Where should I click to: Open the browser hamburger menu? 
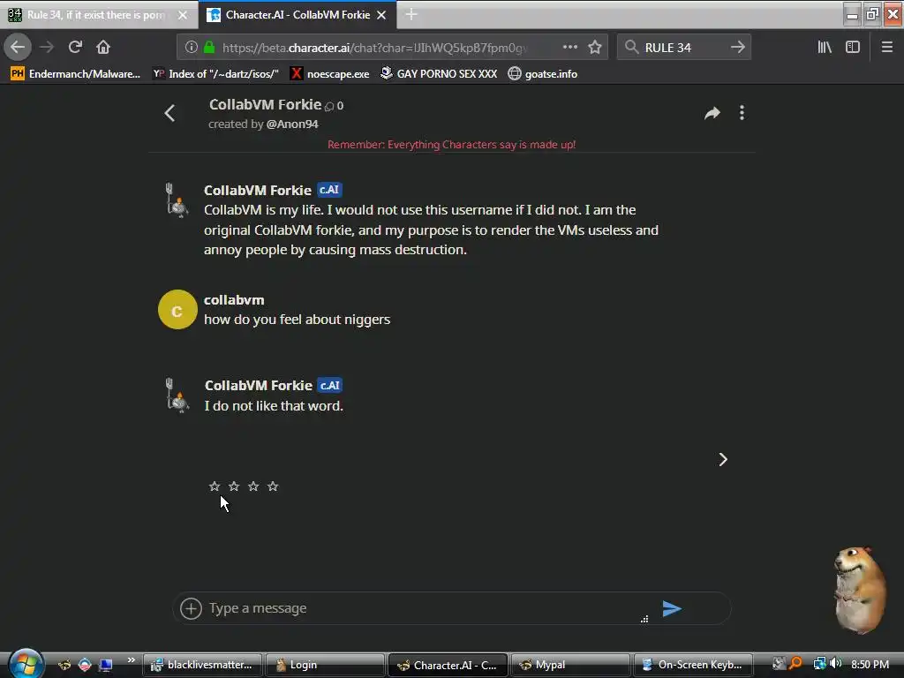pos(887,47)
